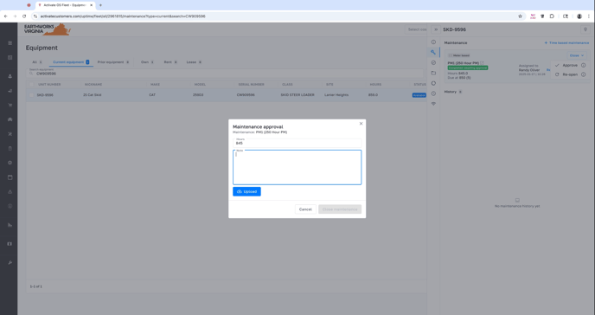
Task: Click the browser address bar URL
Action: (x=123, y=16)
